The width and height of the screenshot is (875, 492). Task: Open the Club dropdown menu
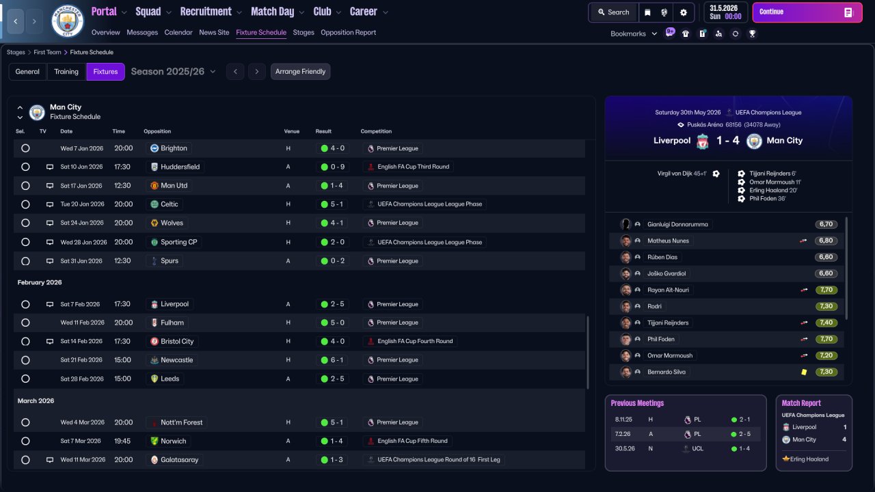pos(327,12)
